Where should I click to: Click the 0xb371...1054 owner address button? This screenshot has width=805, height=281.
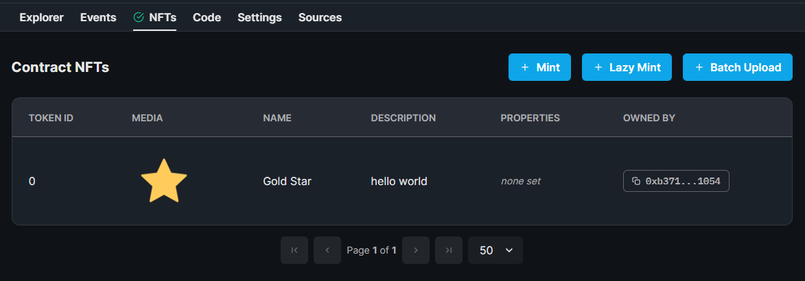click(676, 181)
